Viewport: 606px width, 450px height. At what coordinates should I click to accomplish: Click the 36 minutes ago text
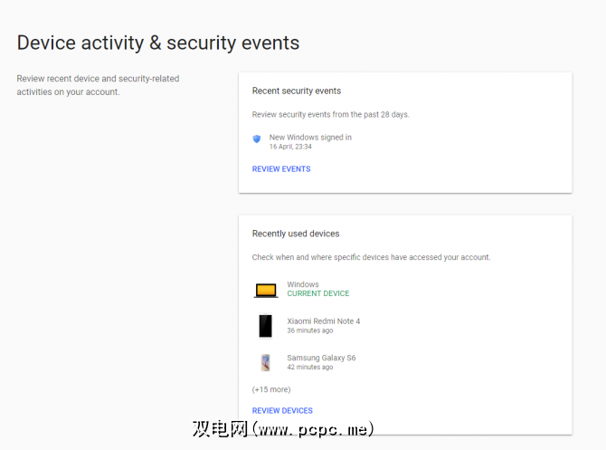click(x=309, y=330)
